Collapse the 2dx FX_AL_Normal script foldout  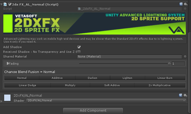coord(2,4)
